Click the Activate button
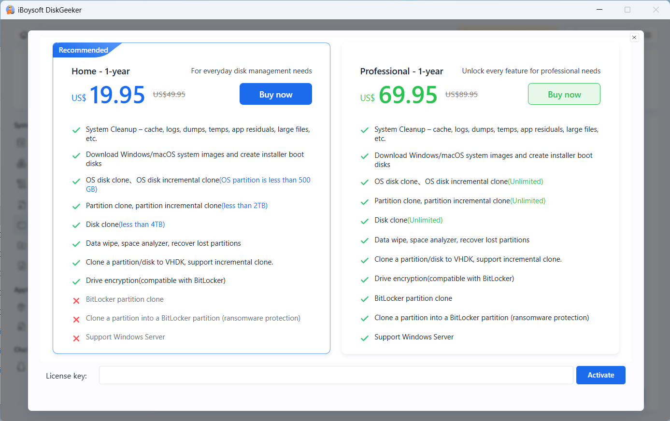Viewport: 670px width, 421px height. (601, 375)
